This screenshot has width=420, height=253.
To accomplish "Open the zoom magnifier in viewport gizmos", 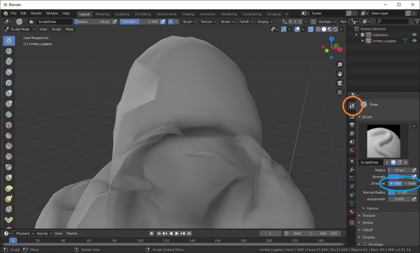I will click(340, 64).
